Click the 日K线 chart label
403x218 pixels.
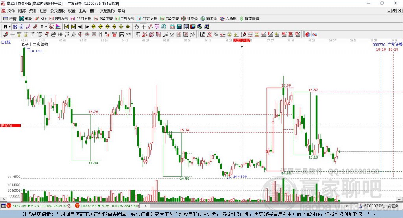tap(6, 42)
